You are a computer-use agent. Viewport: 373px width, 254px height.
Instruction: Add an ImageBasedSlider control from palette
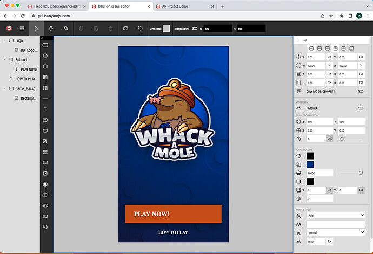click(x=45, y=205)
